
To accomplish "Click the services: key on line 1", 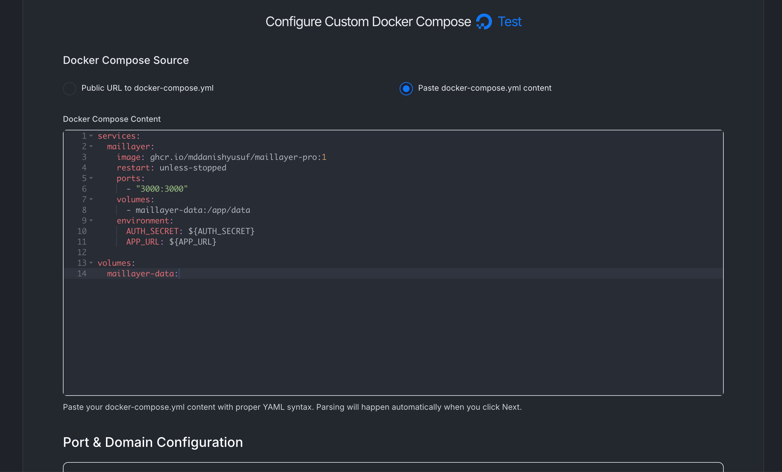I will [x=119, y=136].
